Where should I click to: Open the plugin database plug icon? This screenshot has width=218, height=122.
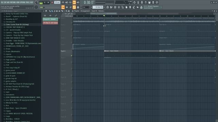pos(130,7)
